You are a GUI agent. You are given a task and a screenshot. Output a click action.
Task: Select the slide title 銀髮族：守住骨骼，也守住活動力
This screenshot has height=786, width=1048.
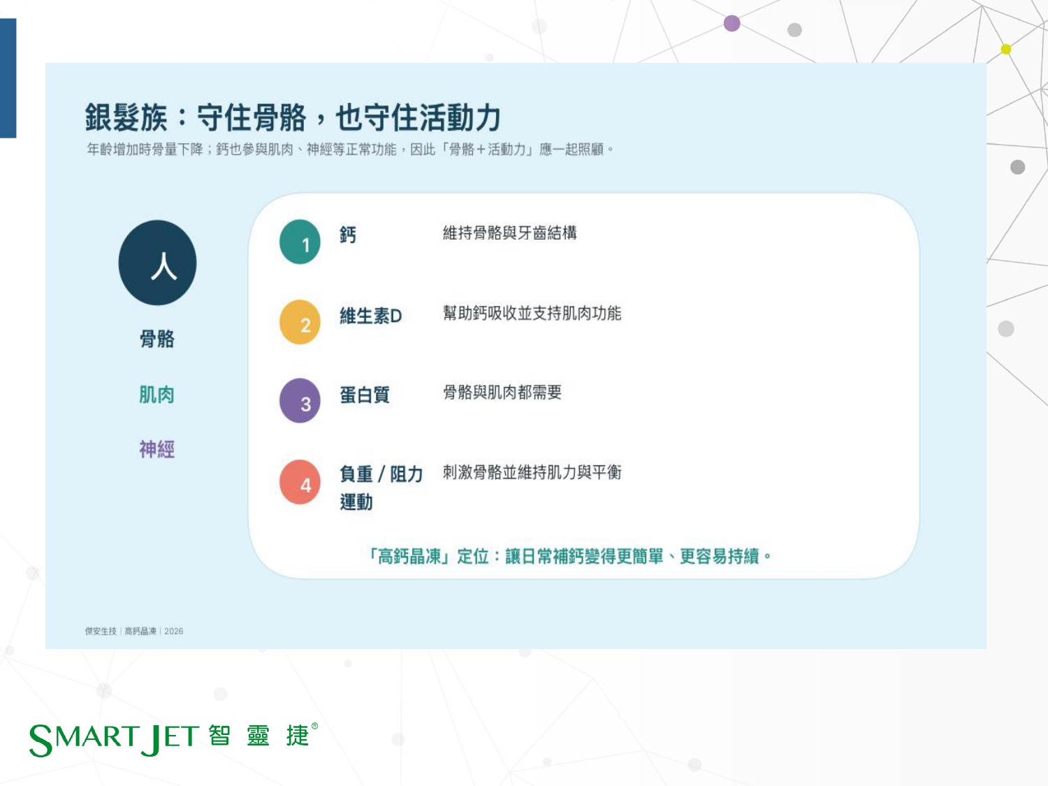tap(293, 117)
